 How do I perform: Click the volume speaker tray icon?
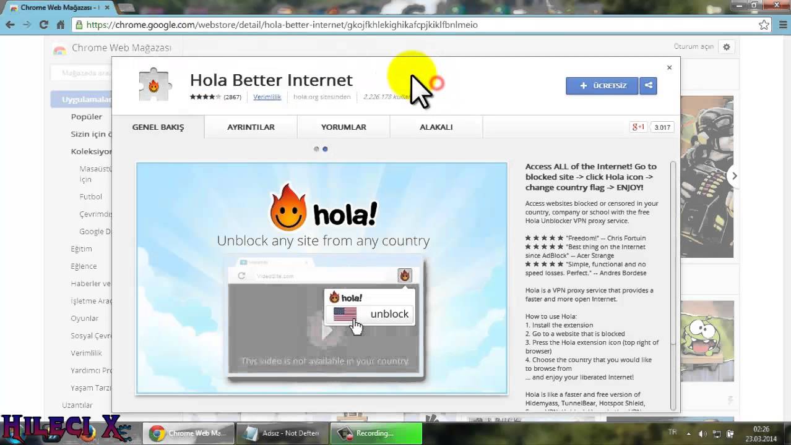point(702,434)
